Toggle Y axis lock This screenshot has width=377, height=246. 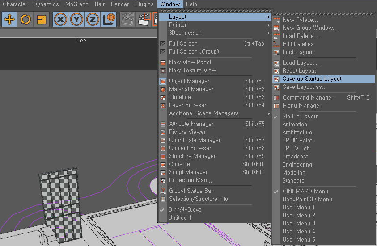coord(76,19)
